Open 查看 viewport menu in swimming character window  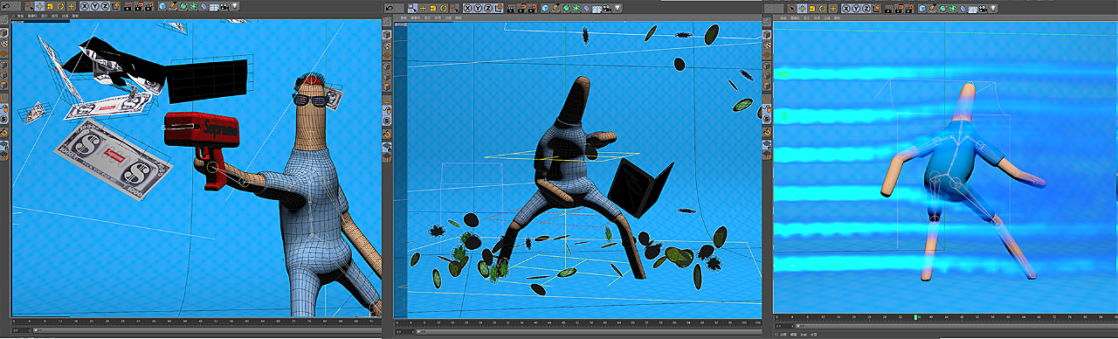[783, 17]
